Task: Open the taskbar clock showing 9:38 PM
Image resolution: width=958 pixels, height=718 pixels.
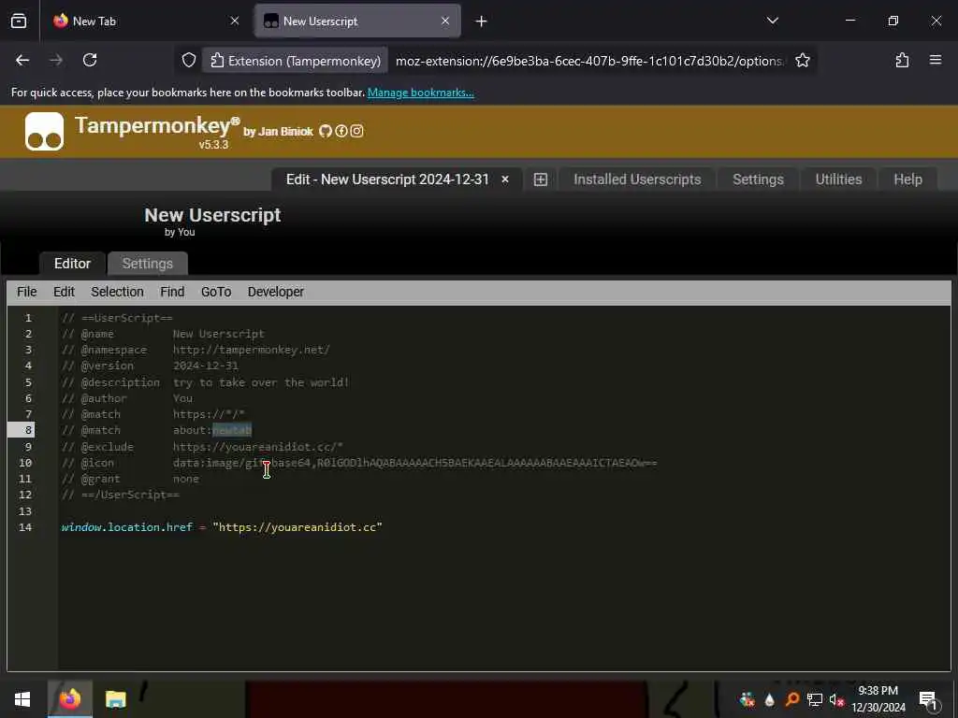Action: (x=878, y=699)
